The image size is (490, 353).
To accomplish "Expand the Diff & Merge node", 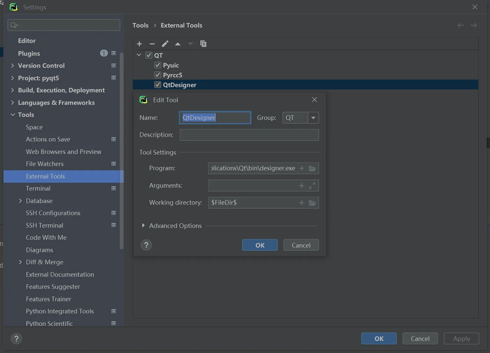I will point(20,262).
